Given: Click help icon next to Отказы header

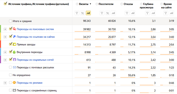Looking at the screenshot, I should click(122, 4).
